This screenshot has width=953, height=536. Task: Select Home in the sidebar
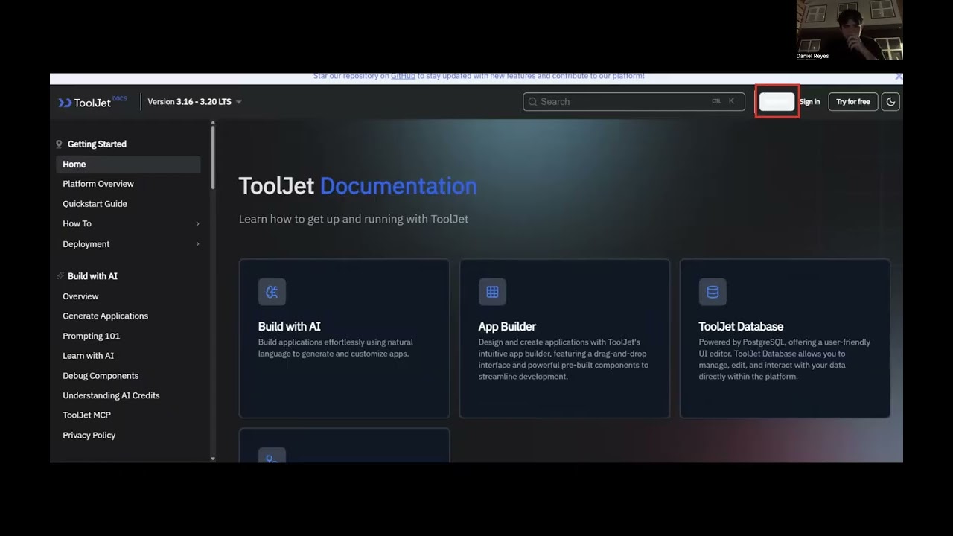(x=128, y=165)
